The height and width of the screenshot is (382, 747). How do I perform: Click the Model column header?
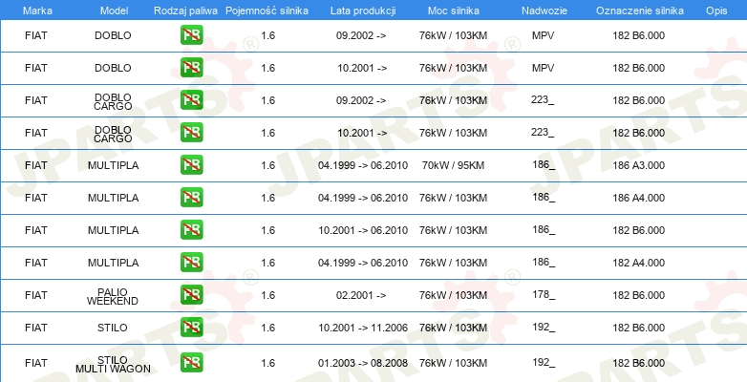114,11
